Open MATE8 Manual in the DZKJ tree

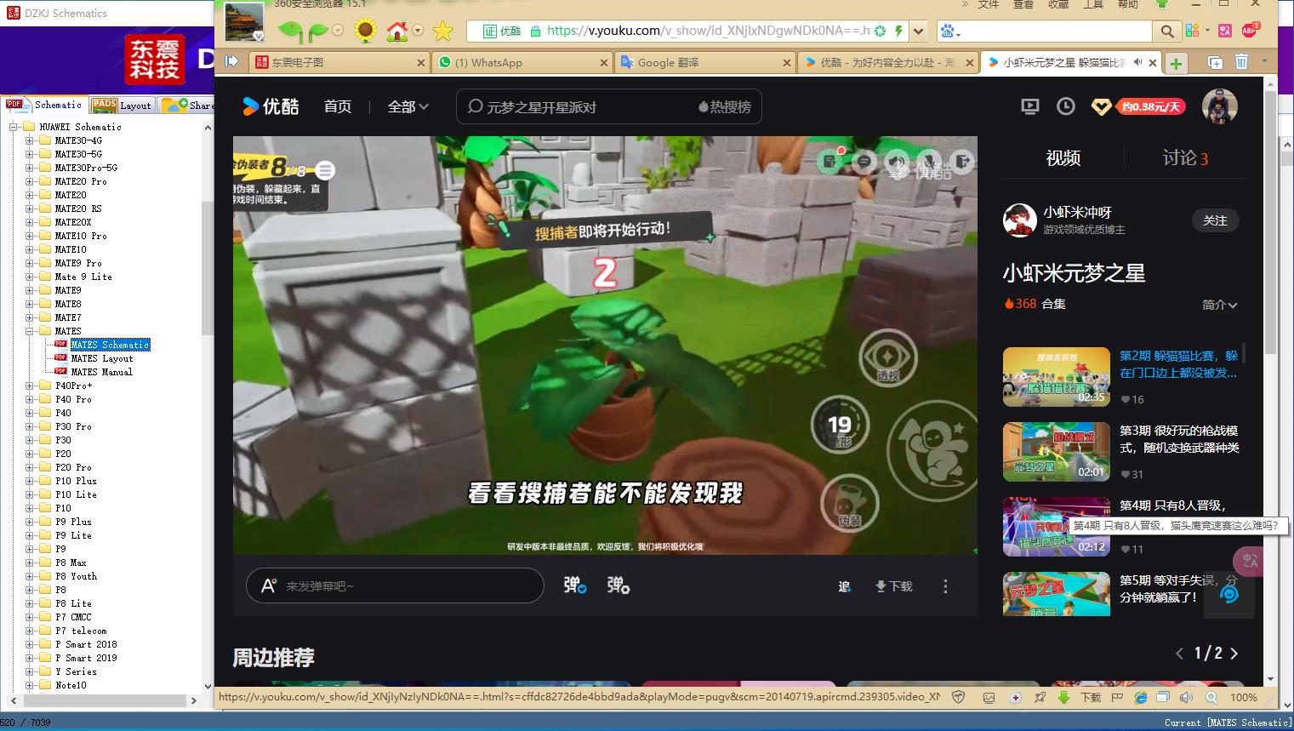(102, 372)
